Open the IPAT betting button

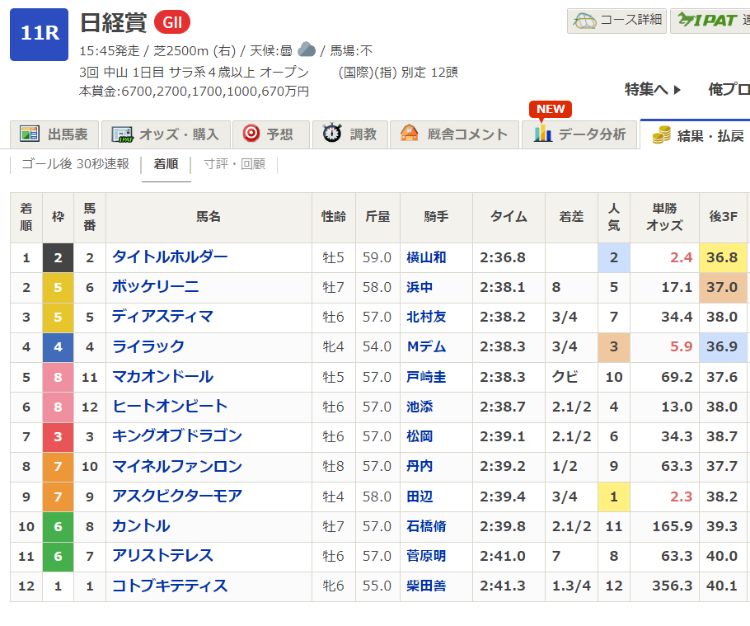point(709,21)
